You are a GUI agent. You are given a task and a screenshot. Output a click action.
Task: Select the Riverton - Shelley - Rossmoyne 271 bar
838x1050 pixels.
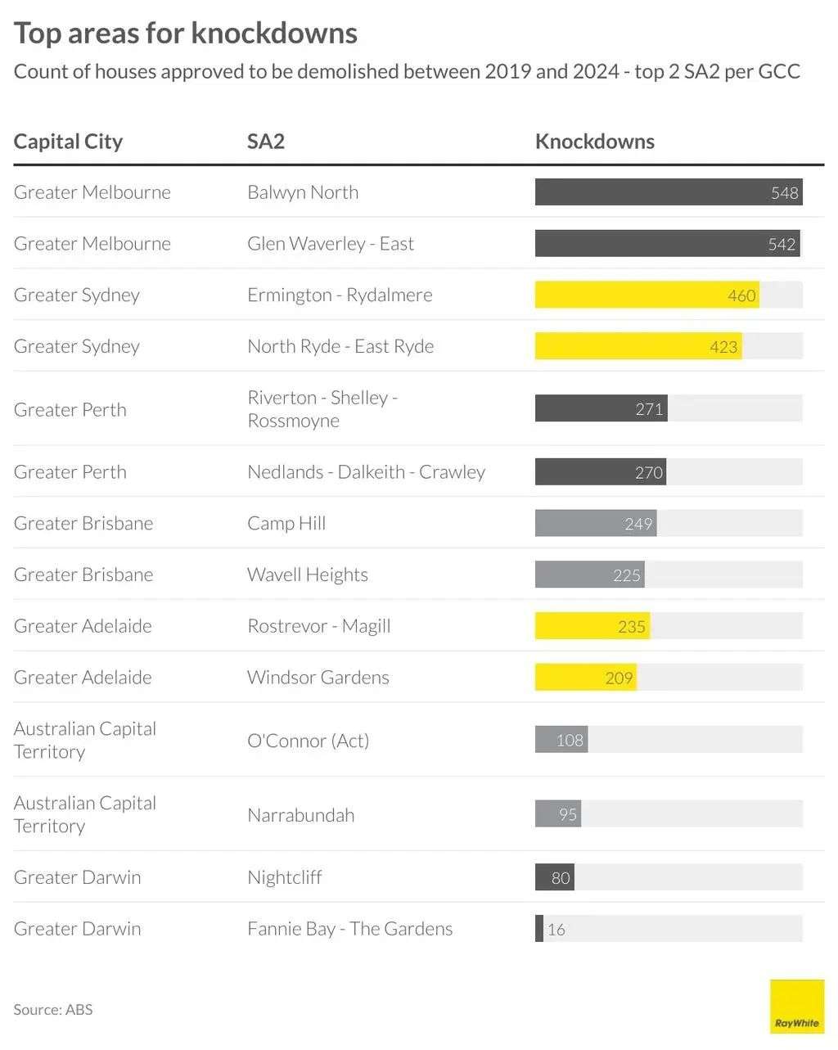click(601, 408)
